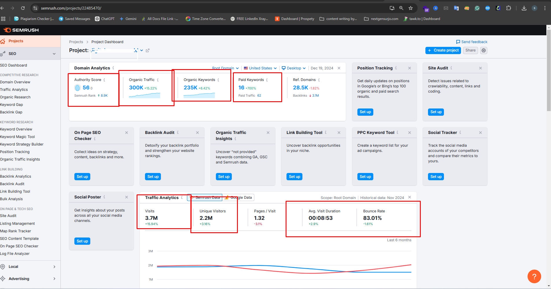Click info icon next to Position Tracking
The width and height of the screenshot is (551, 289).
(x=396, y=68)
